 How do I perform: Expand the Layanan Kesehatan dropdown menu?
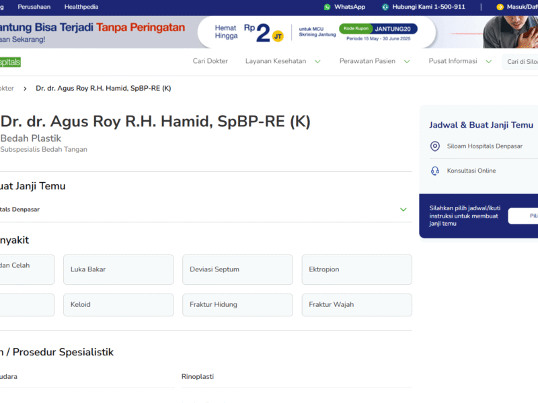pos(317,62)
